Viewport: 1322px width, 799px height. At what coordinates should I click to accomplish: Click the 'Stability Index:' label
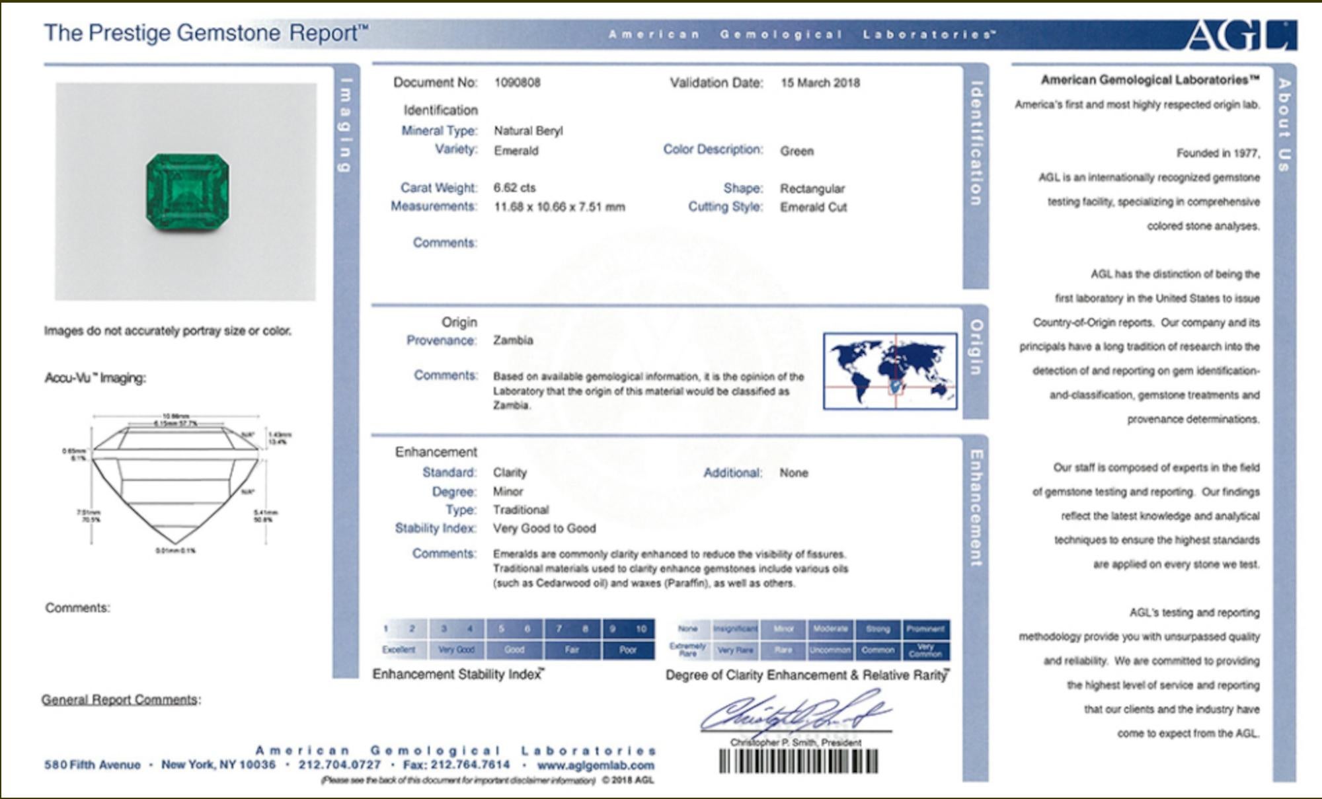click(x=436, y=528)
